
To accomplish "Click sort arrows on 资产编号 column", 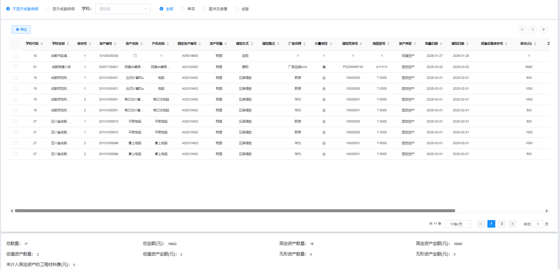I will (x=115, y=44).
